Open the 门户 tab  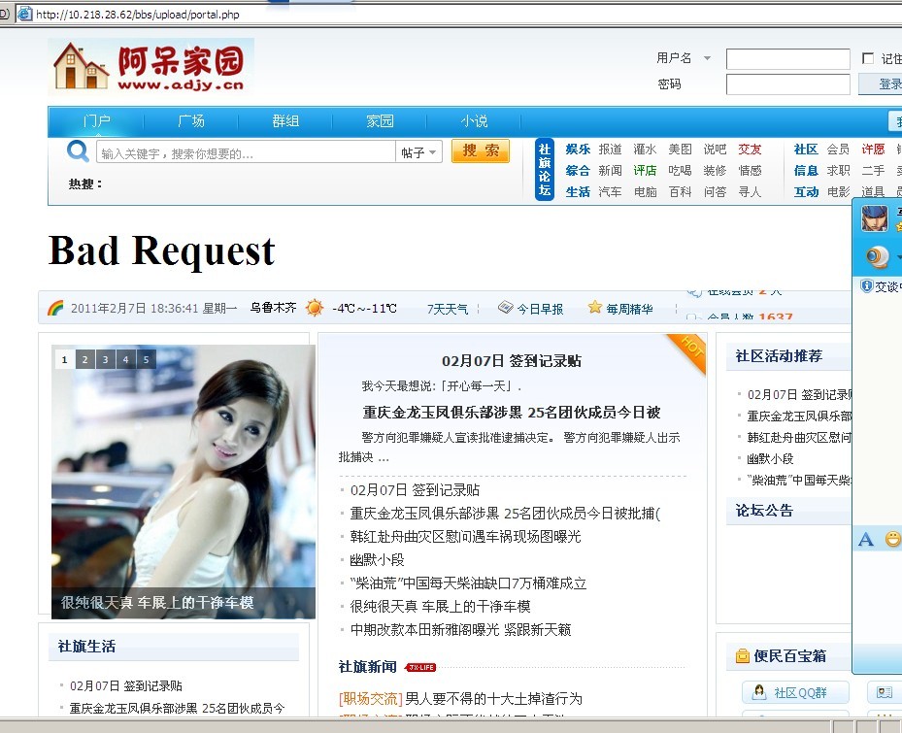pos(96,120)
